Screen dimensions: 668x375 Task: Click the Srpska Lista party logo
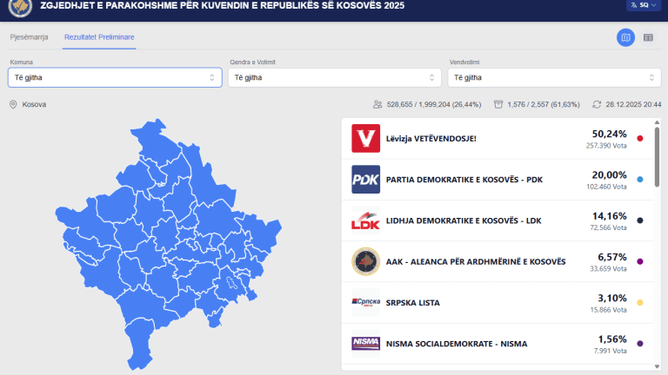coord(365,302)
